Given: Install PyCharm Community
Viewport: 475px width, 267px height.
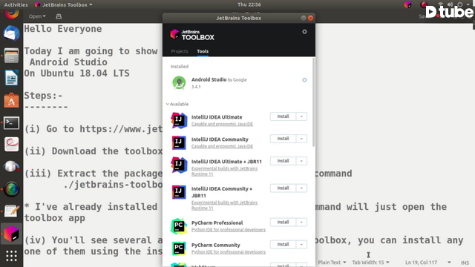Looking at the screenshot, I should click(283, 245).
